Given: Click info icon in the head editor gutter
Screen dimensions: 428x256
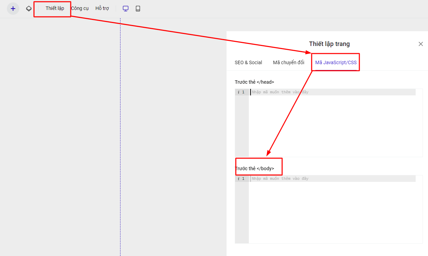Looking at the screenshot, I should (x=238, y=92).
